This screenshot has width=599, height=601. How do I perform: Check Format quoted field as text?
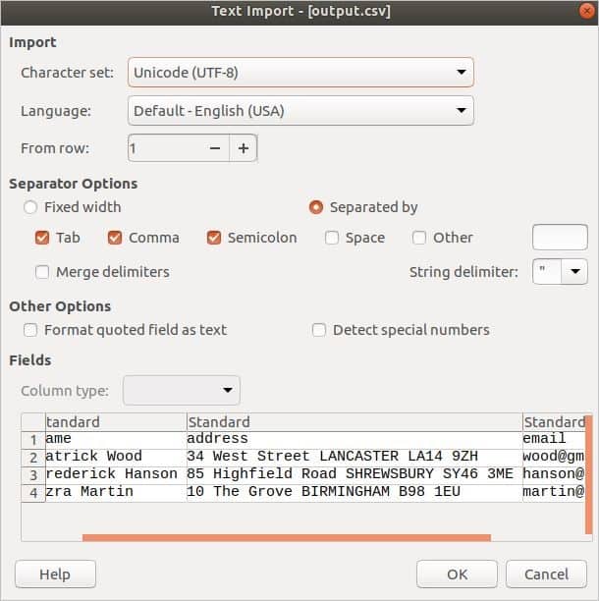[30, 330]
